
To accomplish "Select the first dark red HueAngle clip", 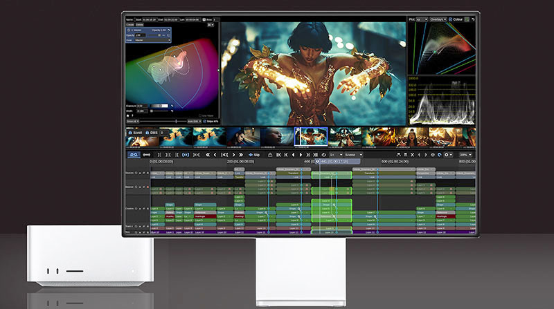I will pos(170,216).
